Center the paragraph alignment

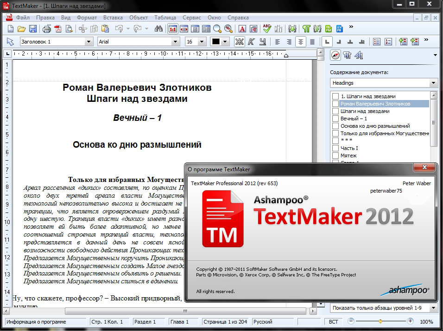pos(301,42)
